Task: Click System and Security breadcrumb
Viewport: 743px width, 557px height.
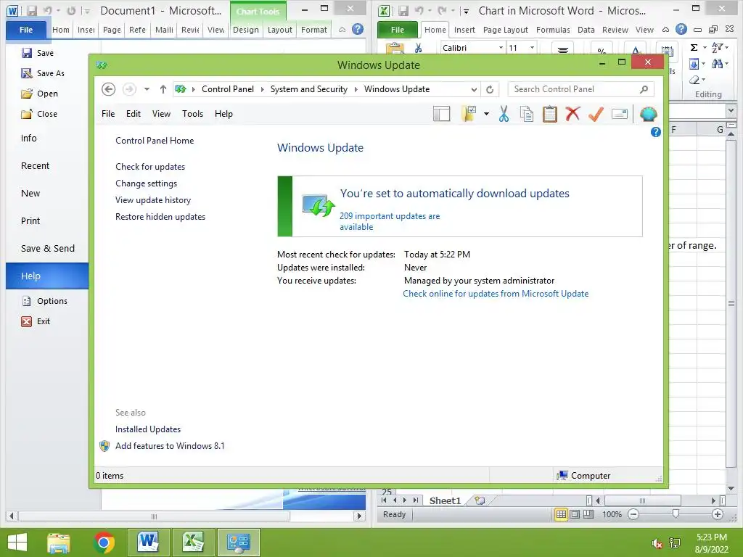Action: tap(309, 89)
